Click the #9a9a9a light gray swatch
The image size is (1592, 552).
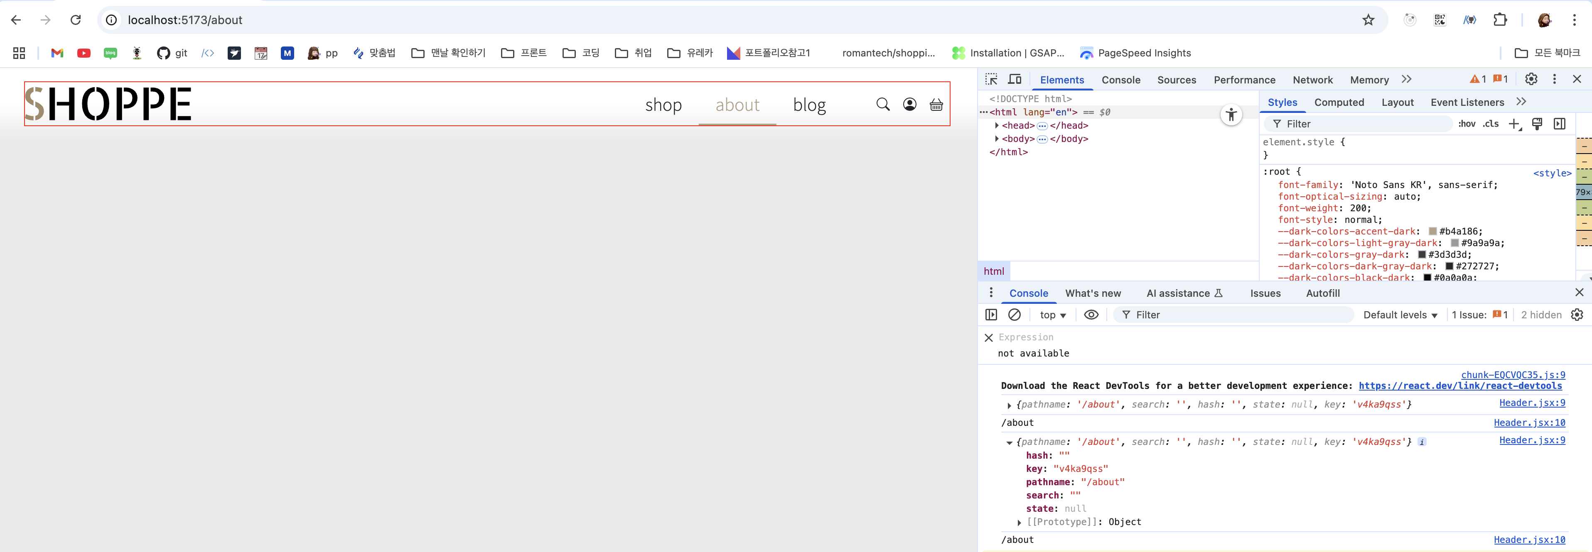pyautogui.click(x=1455, y=243)
